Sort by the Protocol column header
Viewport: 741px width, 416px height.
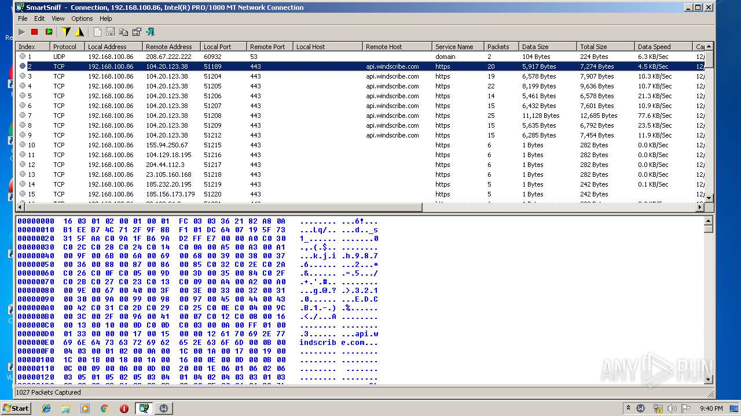[67, 47]
